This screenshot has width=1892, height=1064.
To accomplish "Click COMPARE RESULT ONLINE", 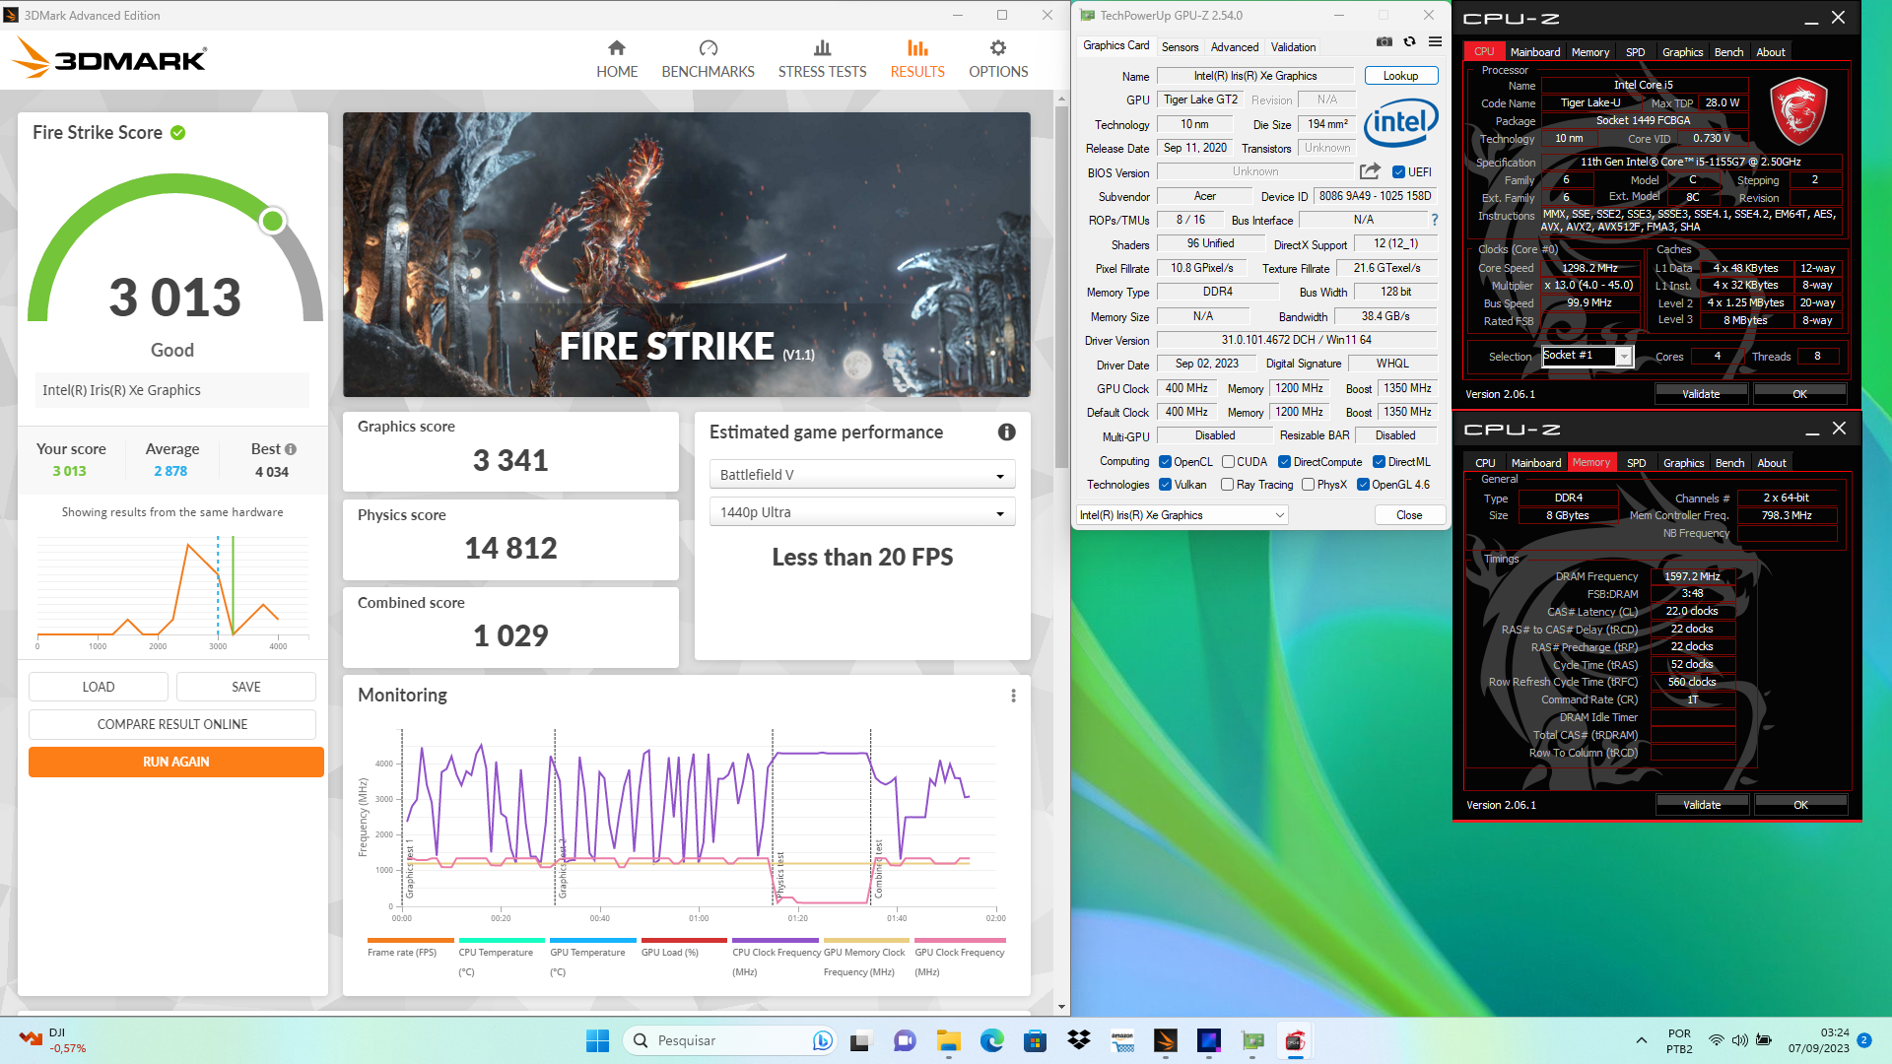I will point(172,724).
